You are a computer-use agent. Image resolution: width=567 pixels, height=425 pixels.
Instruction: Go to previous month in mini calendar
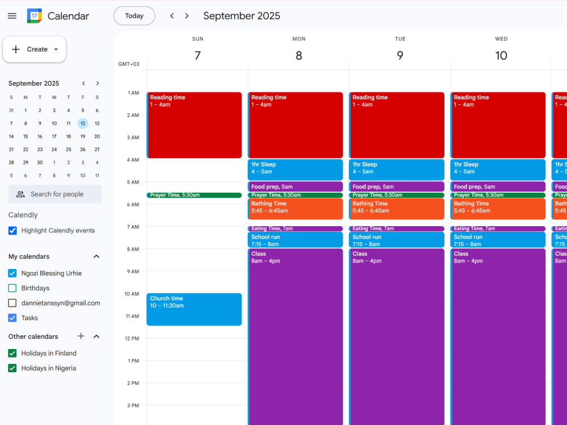83,83
